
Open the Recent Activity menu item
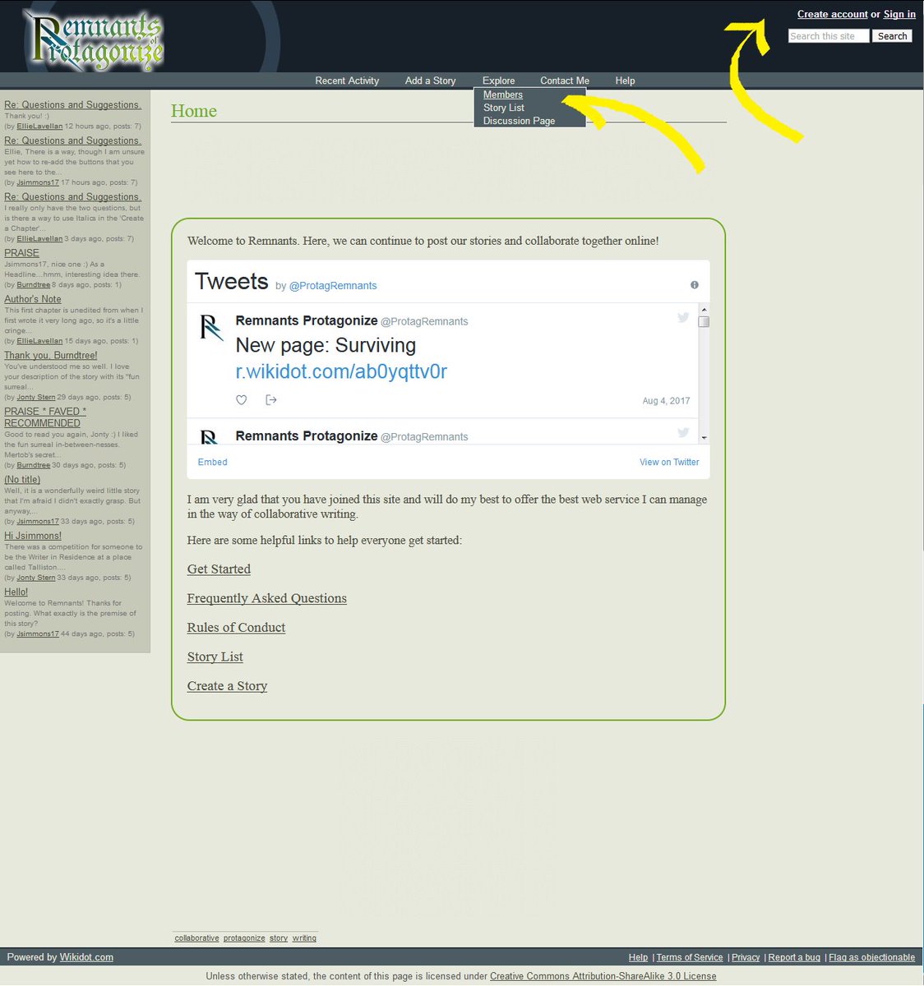tap(347, 81)
